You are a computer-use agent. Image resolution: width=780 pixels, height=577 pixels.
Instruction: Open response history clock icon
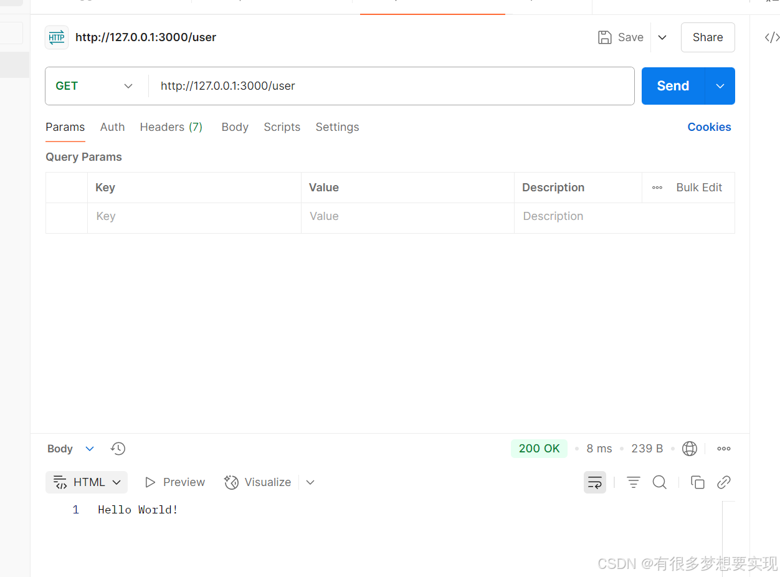(118, 449)
